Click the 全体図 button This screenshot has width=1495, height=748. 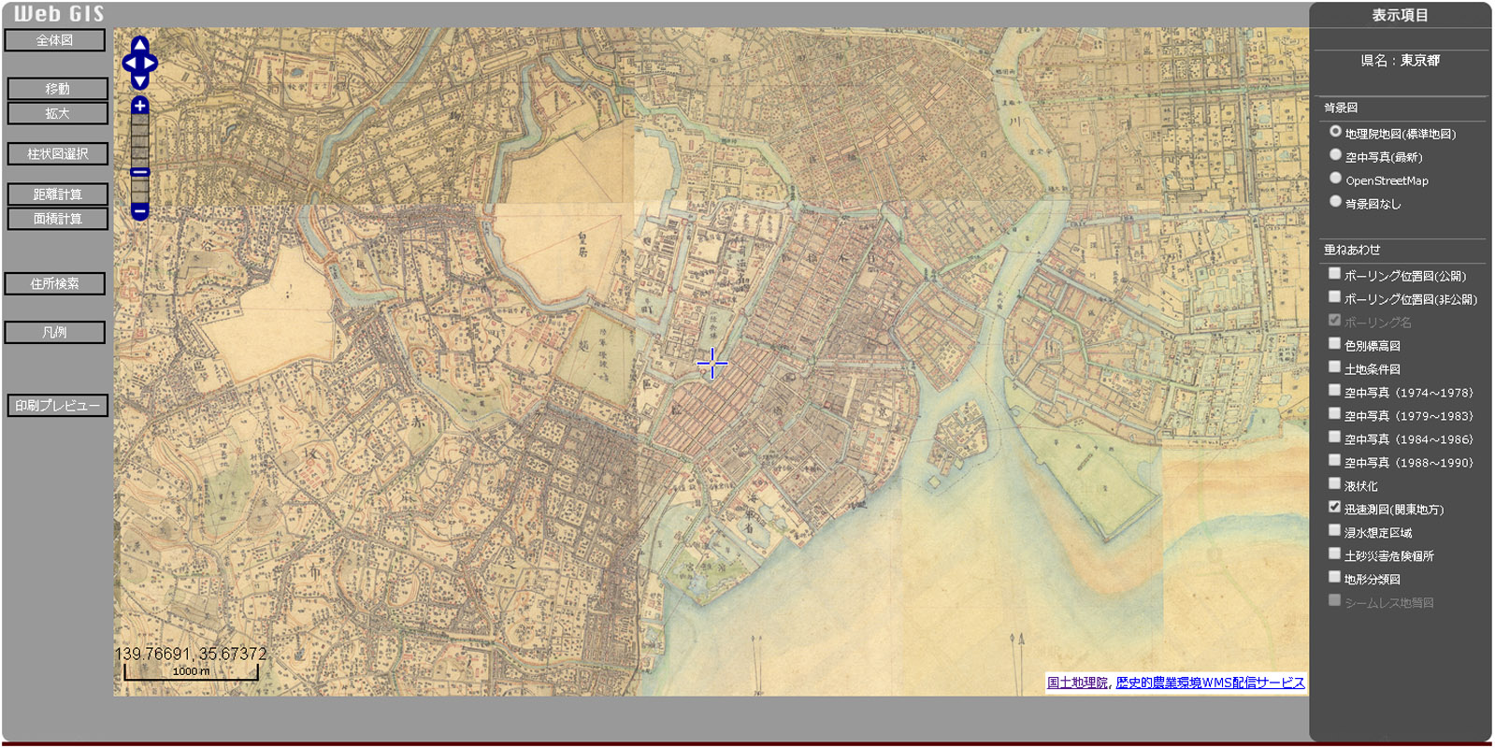point(55,40)
